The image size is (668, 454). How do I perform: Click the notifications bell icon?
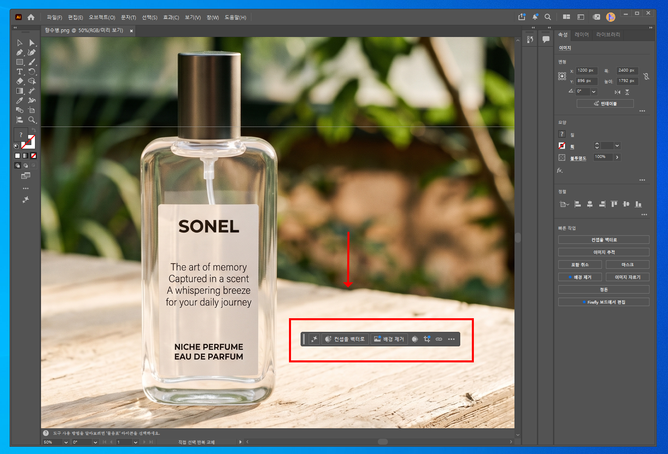535,17
